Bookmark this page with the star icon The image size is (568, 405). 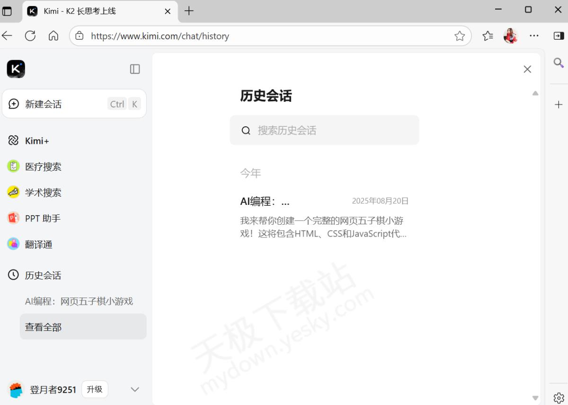459,36
